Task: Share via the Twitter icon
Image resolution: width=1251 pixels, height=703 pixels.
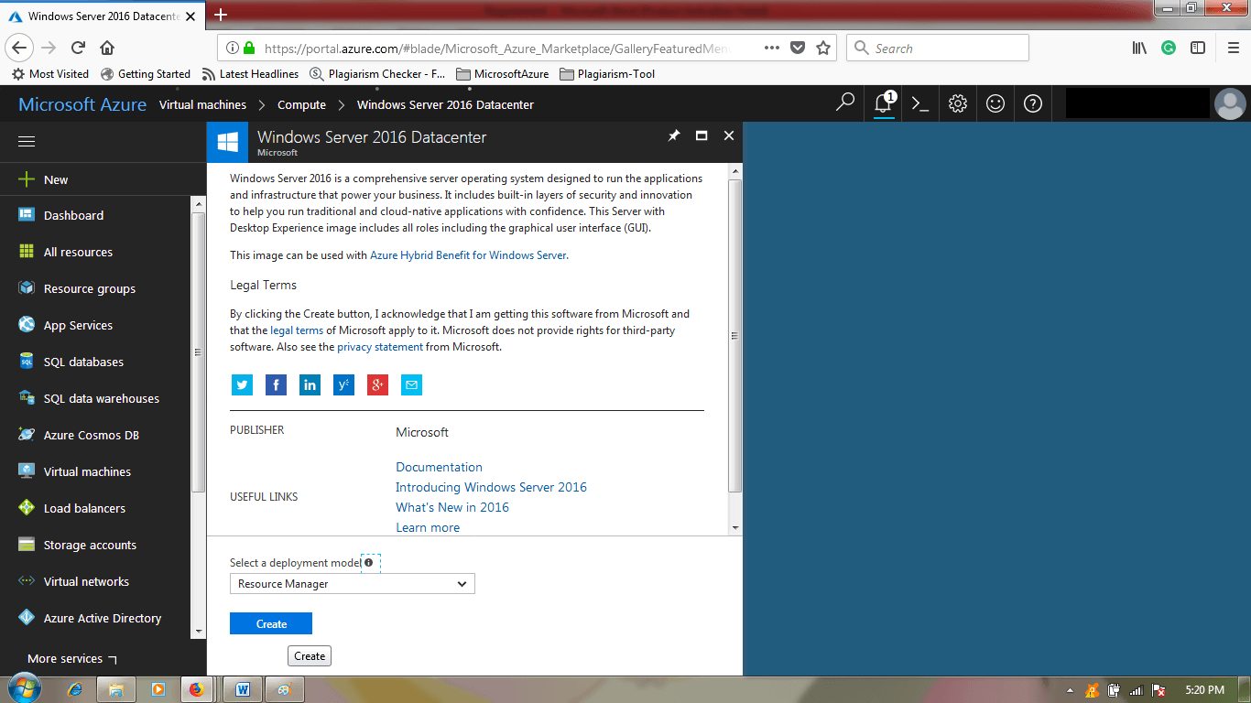Action: pos(242,384)
